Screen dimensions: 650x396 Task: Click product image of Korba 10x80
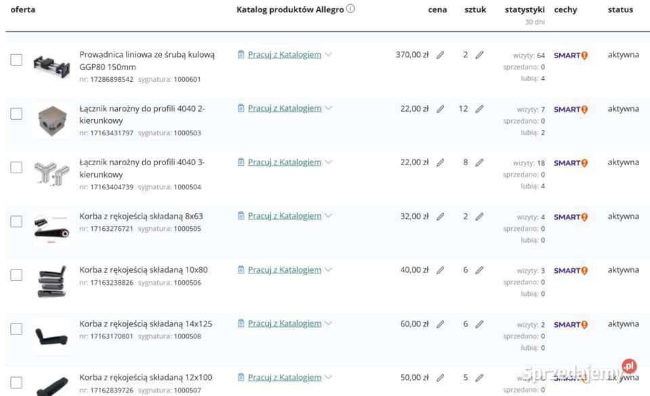51,282
